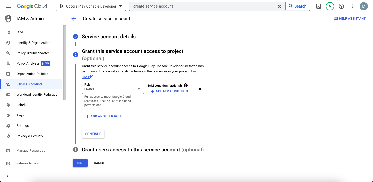Click the Identity & Organization person icon

coord(8,43)
